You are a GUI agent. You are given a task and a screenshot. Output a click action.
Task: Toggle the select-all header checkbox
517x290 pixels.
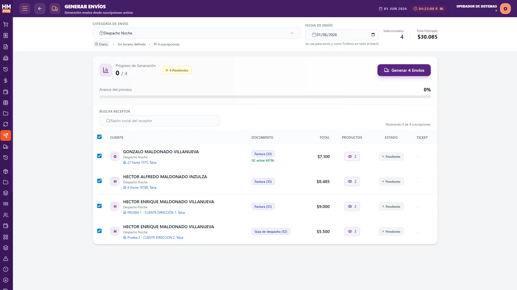99,137
